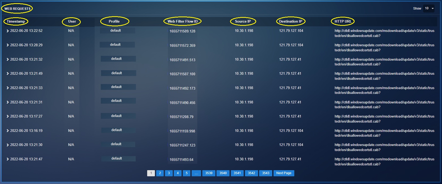Click the URL in 13:28:29 row
This screenshot has width=442, height=184.
coord(384,48)
